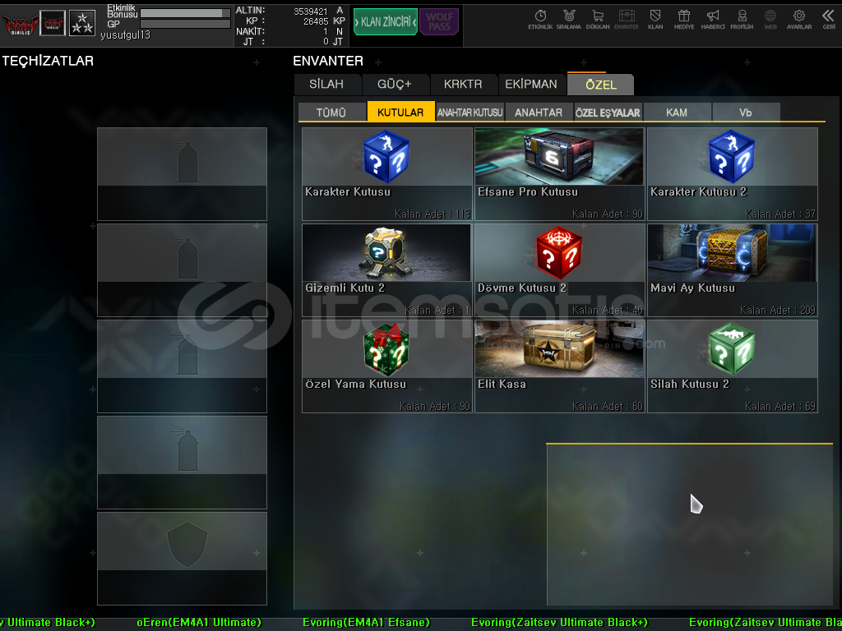This screenshot has height=631, width=842.
Task: Open the Hediye gift icon
Action: (x=683, y=20)
